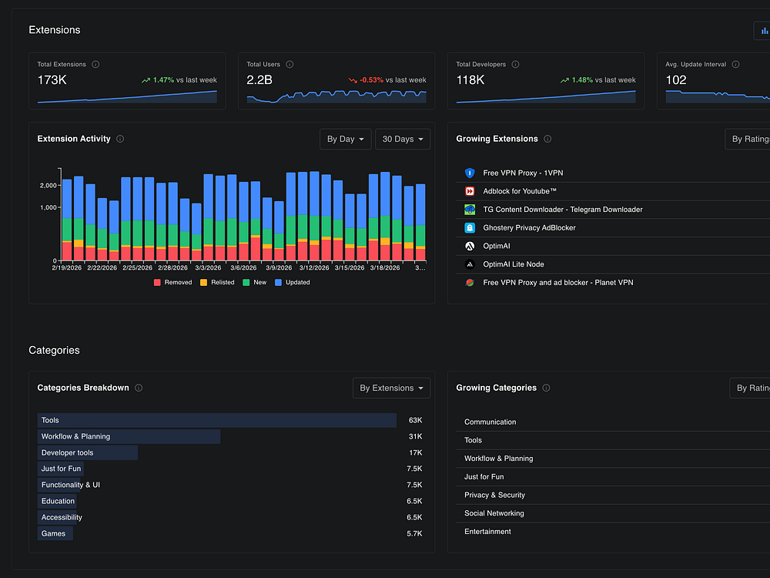Open the By Day dropdown
This screenshot has width=770, height=578.
[x=345, y=139]
